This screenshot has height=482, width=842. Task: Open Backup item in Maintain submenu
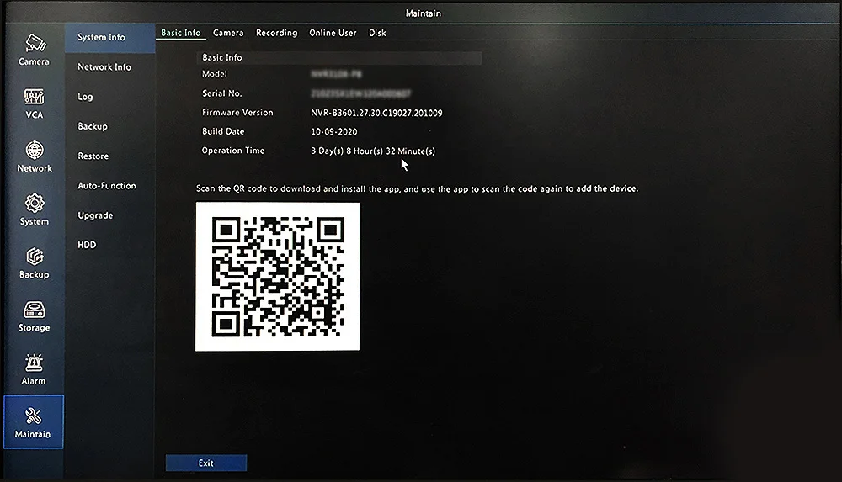93,126
